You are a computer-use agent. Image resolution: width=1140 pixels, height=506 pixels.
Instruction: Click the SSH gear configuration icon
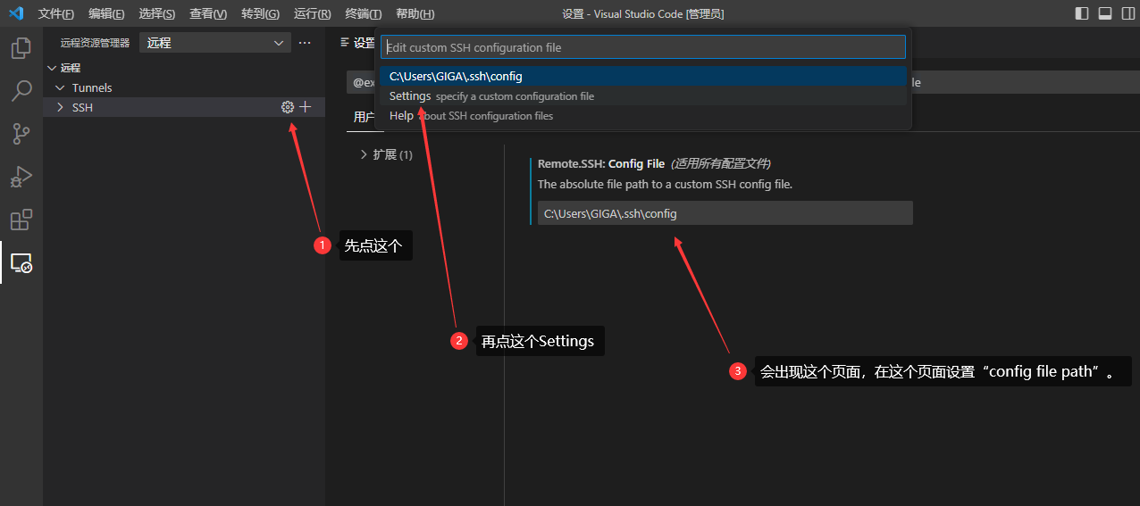click(288, 107)
